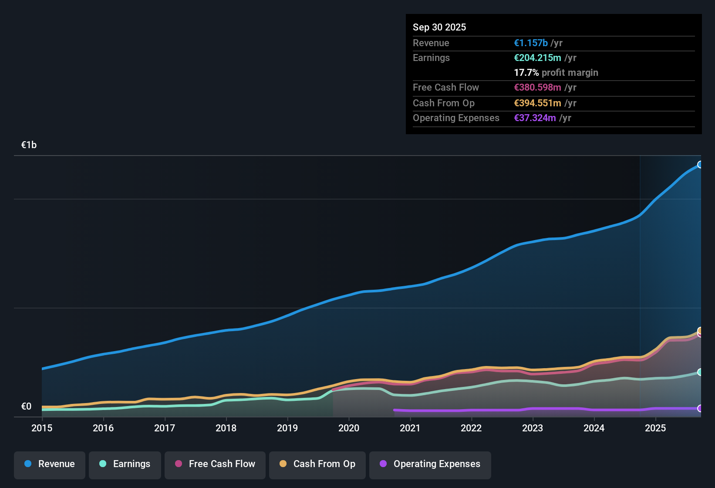Image resolution: width=715 pixels, height=488 pixels.
Task: Click the orange Cash From Op dot
Action: (283, 464)
